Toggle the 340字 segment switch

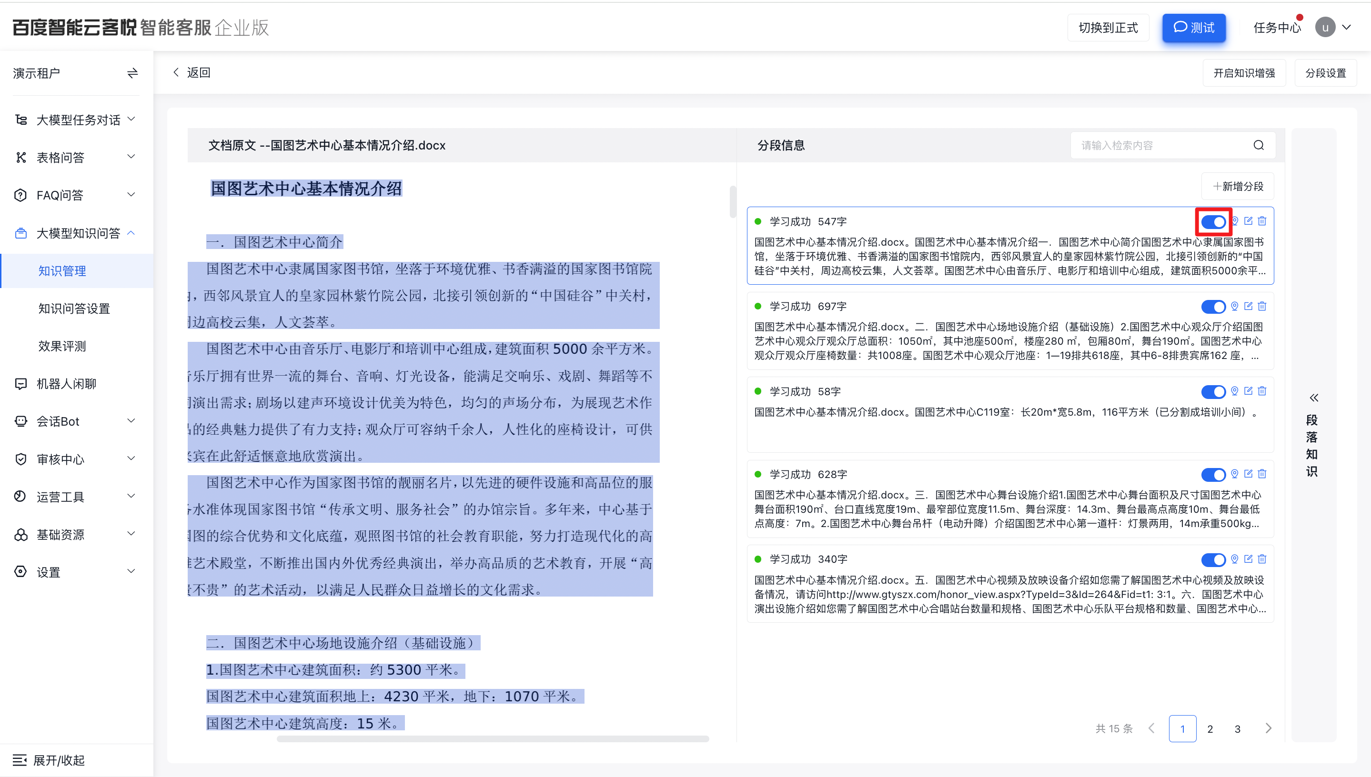tap(1213, 560)
